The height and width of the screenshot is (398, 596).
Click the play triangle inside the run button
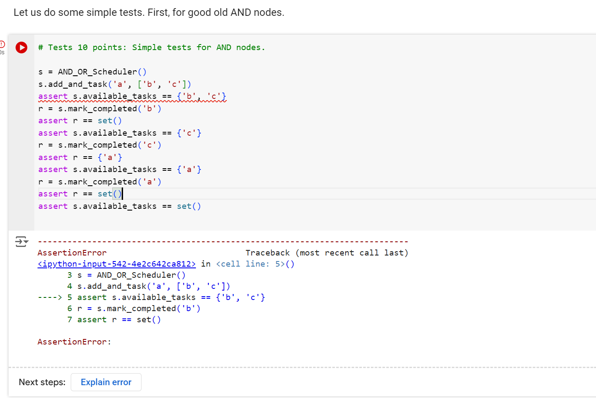click(22, 48)
